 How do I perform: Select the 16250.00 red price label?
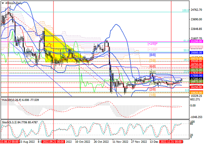196,87
